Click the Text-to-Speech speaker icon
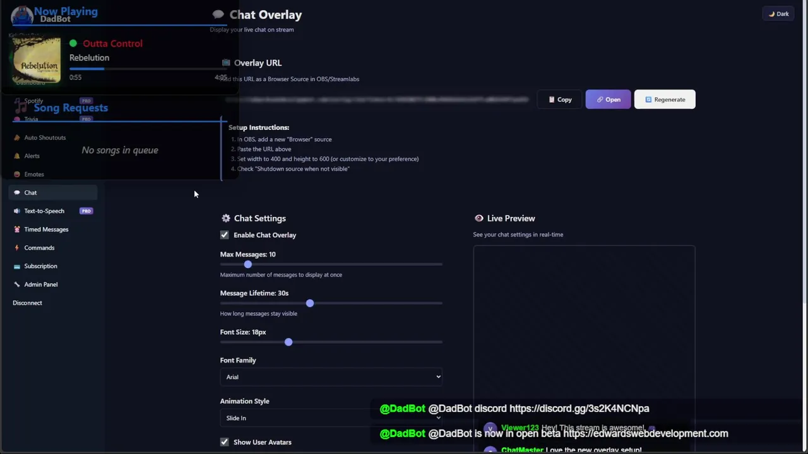The image size is (808, 454). tap(17, 211)
